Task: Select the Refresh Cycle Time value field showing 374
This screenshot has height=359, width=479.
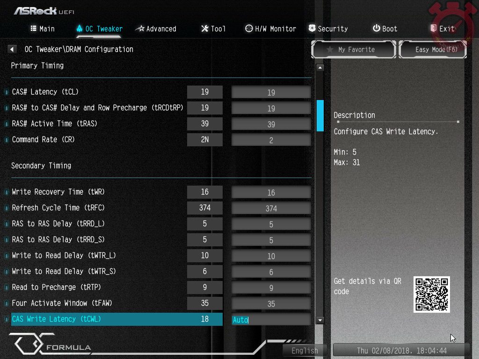Action: click(x=271, y=208)
